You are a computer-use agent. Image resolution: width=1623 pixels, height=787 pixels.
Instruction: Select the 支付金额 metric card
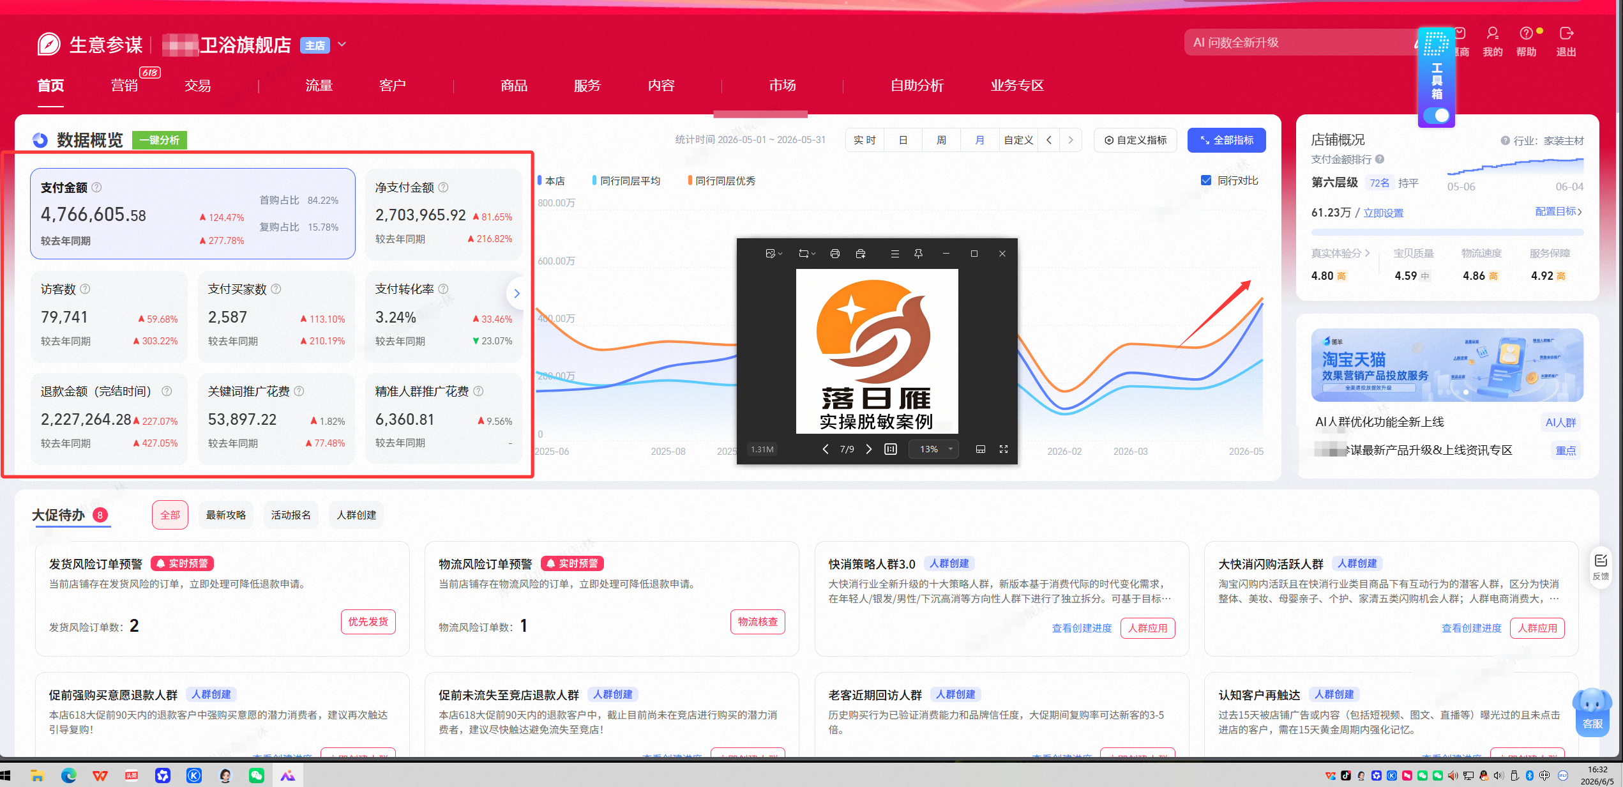click(x=193, y=213)
